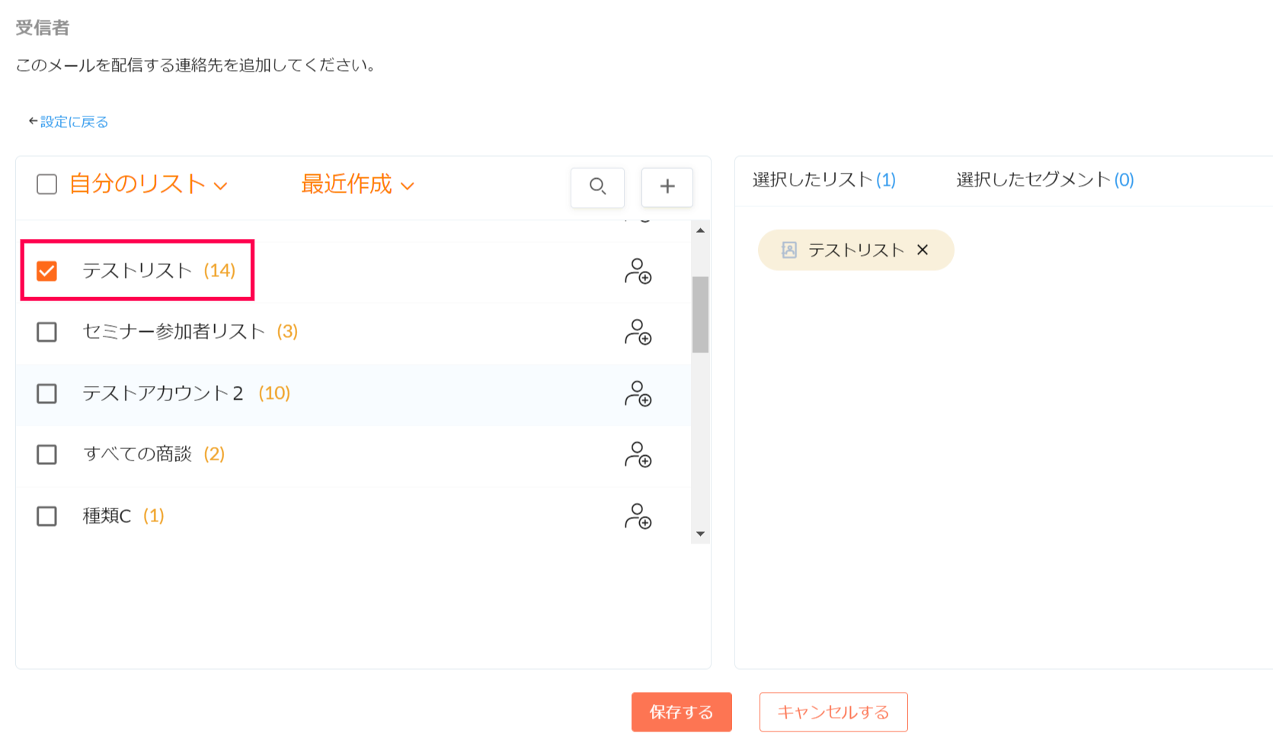Add contact to 種類C via person icon
The height and width of the screenshot is (749, 1273).
(638, 516)
